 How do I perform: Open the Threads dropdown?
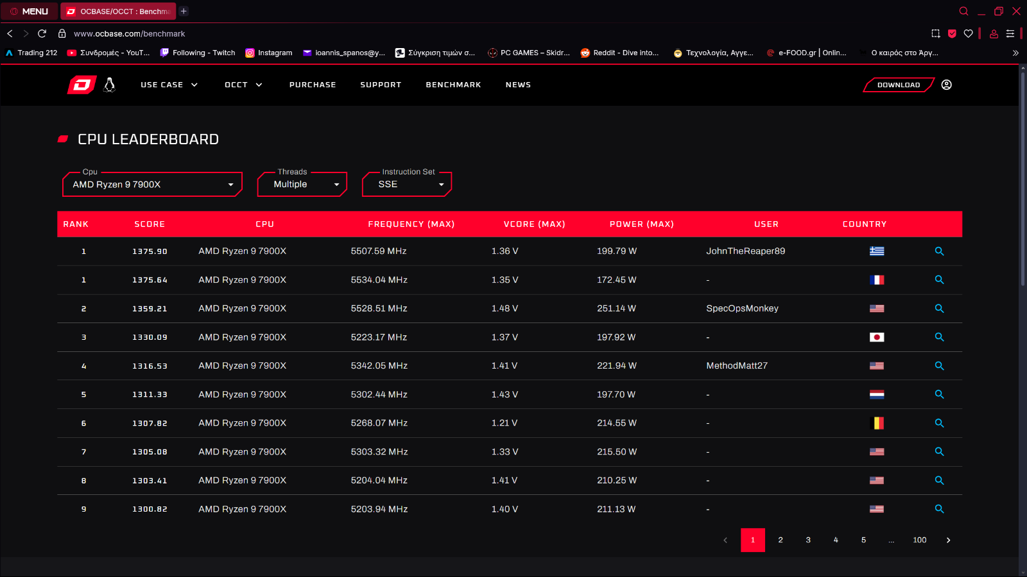[302, 185]
